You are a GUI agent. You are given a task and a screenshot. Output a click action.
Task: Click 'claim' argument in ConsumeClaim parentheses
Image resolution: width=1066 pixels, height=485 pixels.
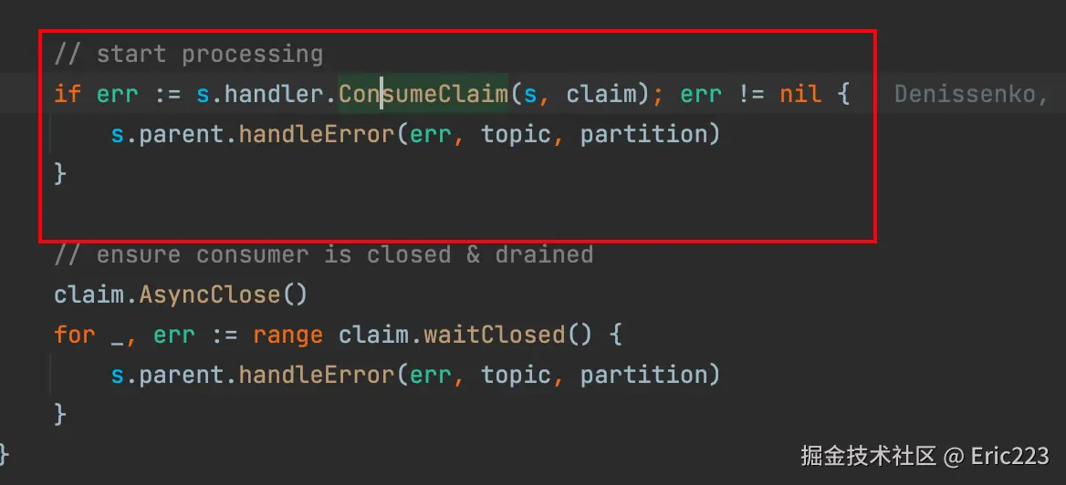tap(601, 94)
